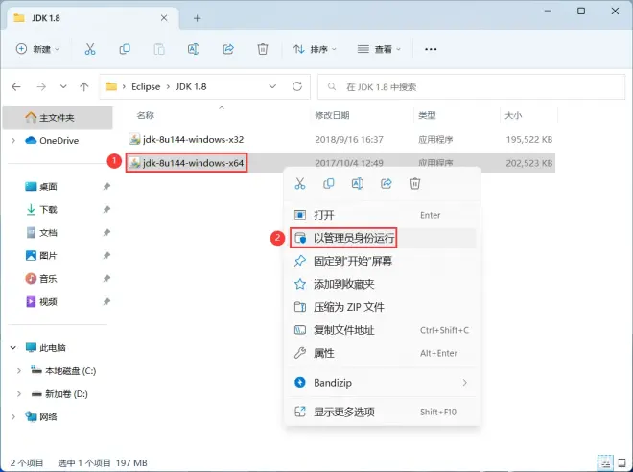633x472 pixels.
Task: Choose 添加到收藏夹 in the context menu
Action: [383, 284]
